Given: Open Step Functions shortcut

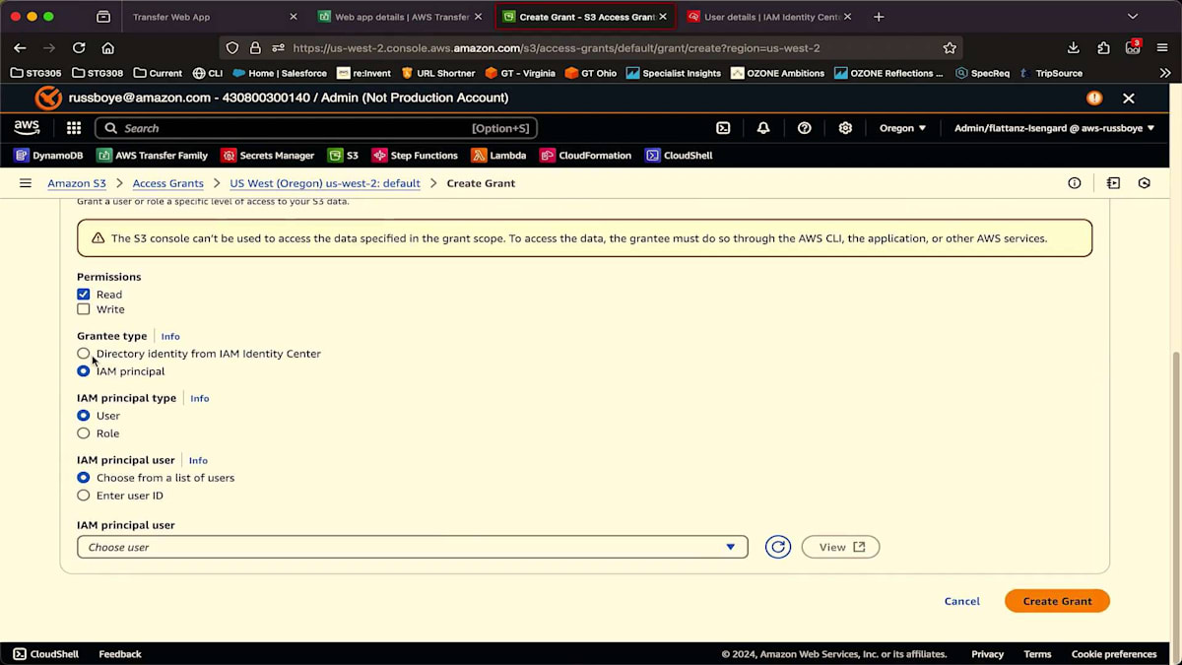Looking at the screenshot, I should pos(415,156).
